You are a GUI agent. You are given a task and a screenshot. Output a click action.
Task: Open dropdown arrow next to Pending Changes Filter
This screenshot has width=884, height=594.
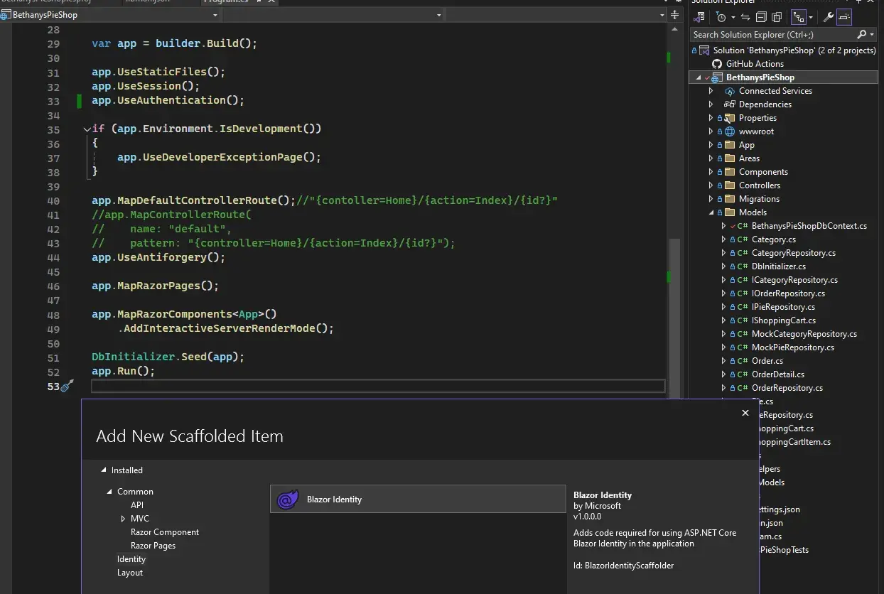coord(732,18)
